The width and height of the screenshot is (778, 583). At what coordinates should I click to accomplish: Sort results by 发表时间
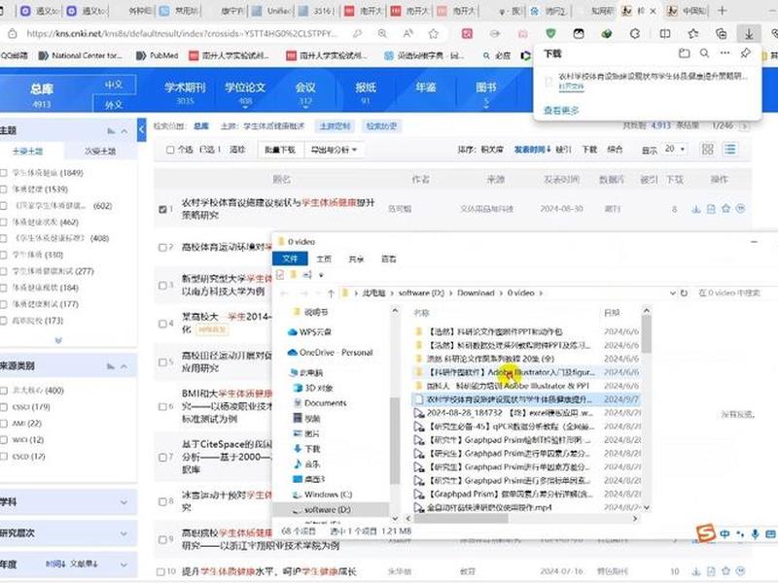tap(532, 150)
